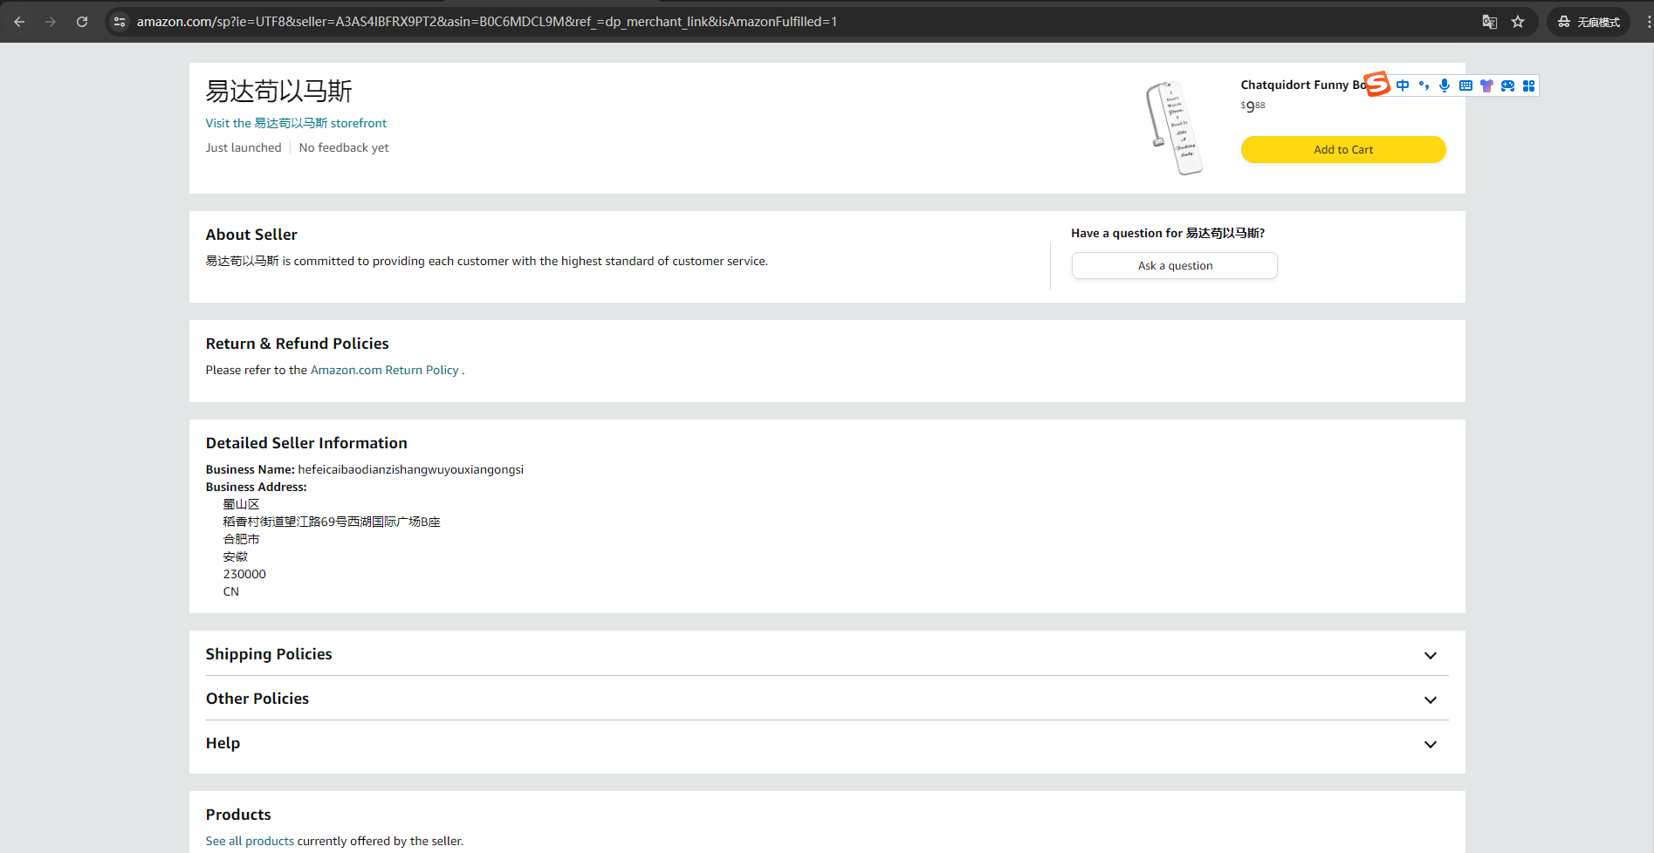Reload the current Amazon page
Image resolution: width=1654 pixels, height=853 pixels.
82,22
